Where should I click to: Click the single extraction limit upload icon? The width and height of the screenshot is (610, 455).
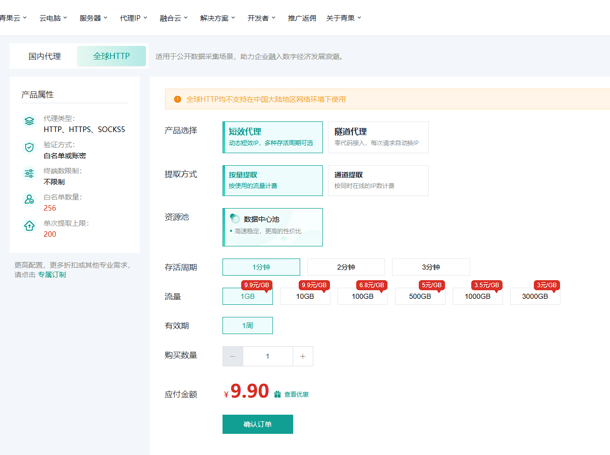pyautogui.click(x=29, y=226)
